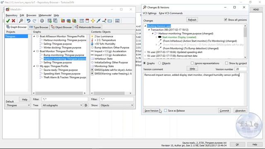Switch to the Metamodel Browser tab
The width and height of the screenshot is (265, 149).
[x=88, y=27]
